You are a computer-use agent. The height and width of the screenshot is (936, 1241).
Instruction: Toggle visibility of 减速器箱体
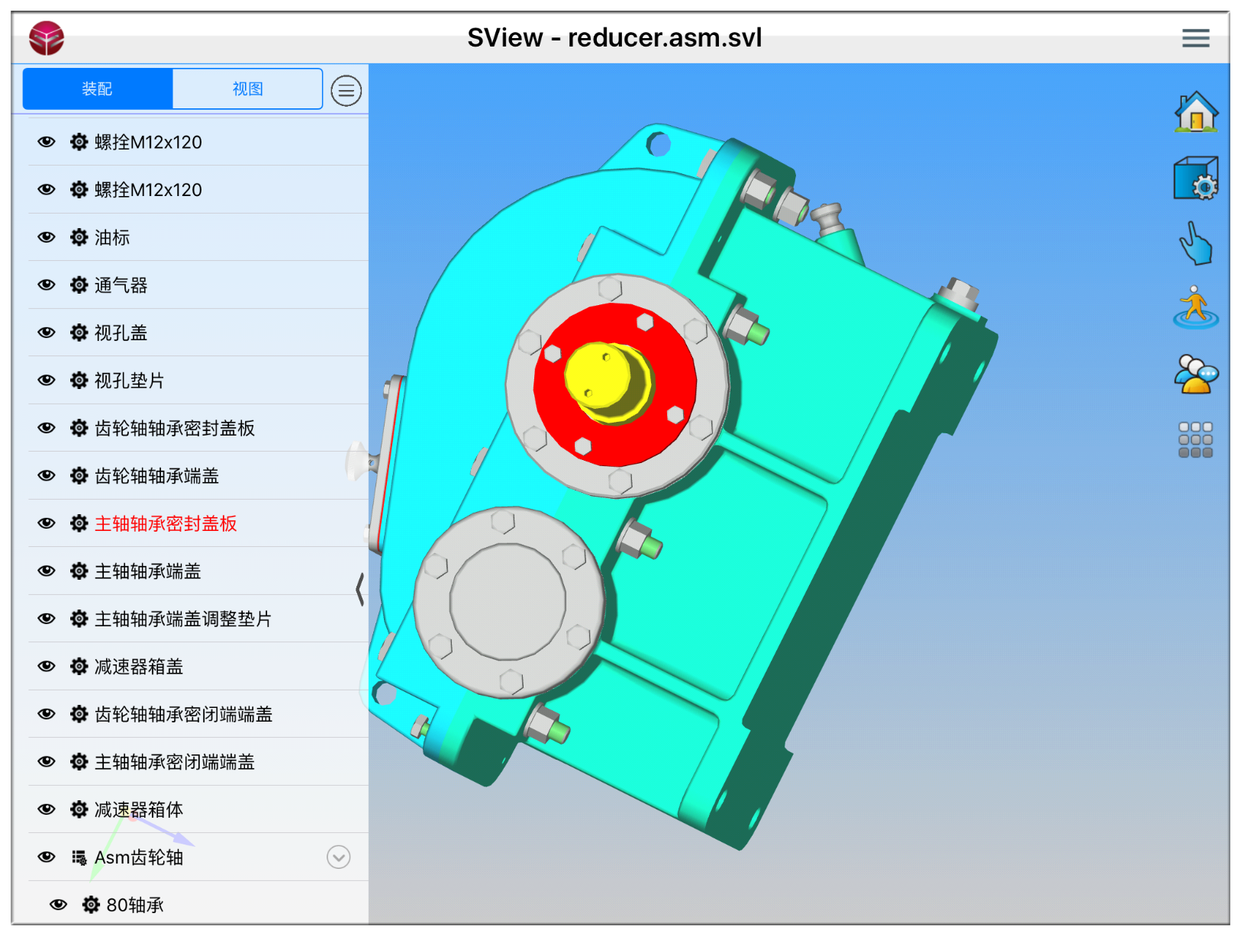[x=47, y=809]
